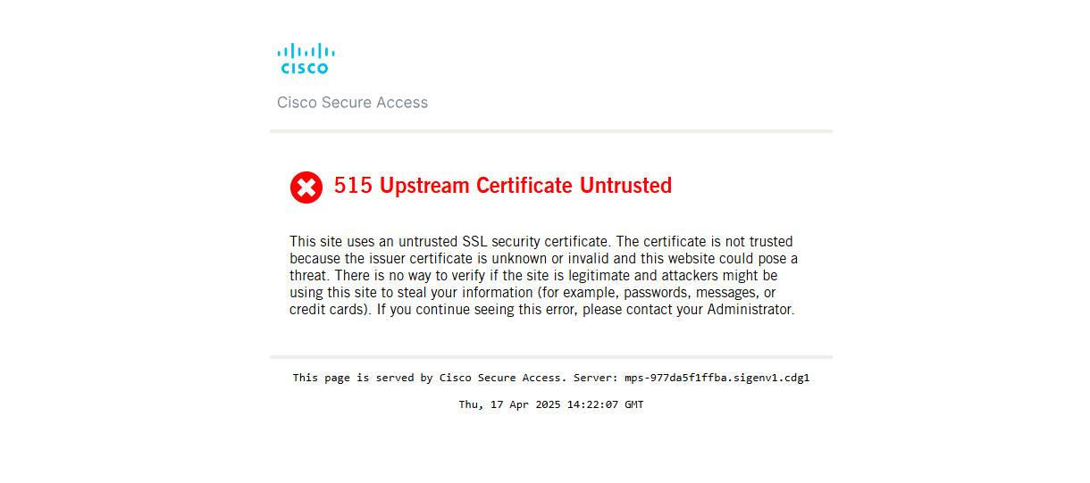This screenshot has width=1090, height=483.
Task: Click the red error X icon
Action: [306, 187]
